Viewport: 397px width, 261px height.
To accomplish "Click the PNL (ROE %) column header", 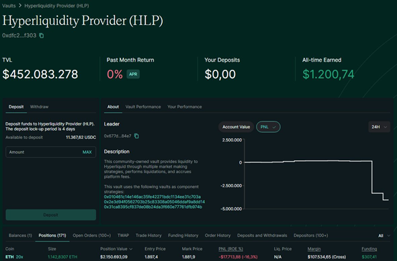I will [230, 249].
